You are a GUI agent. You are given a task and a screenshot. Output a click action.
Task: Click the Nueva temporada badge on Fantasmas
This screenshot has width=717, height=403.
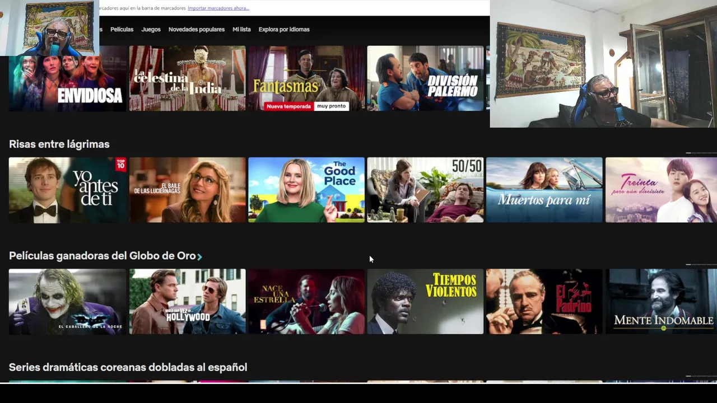[289, 106]
